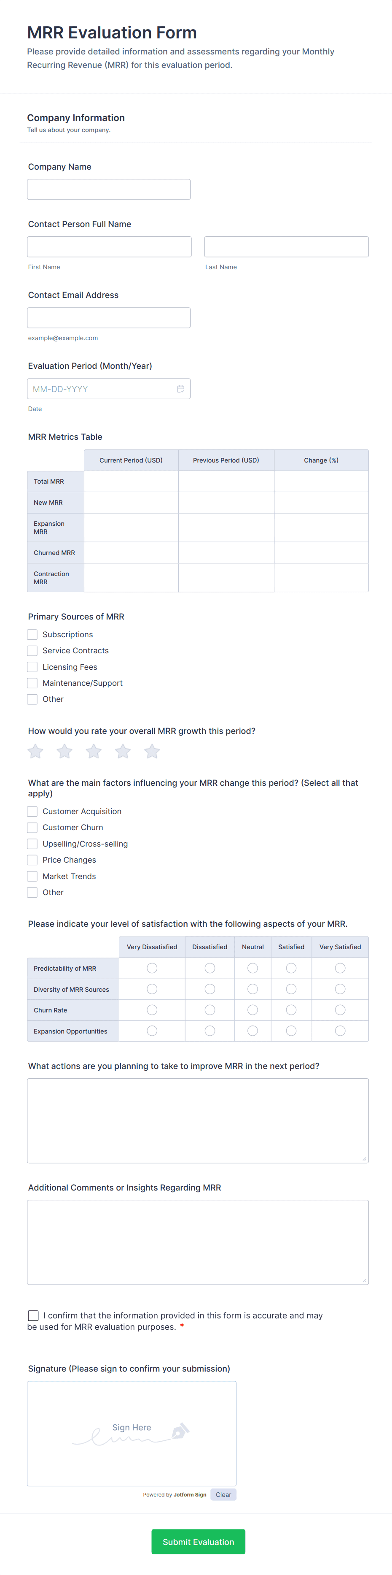392x1575 pixels.
Task: Select Satisfied for Churn Rate
Action: click(291, 1009)
